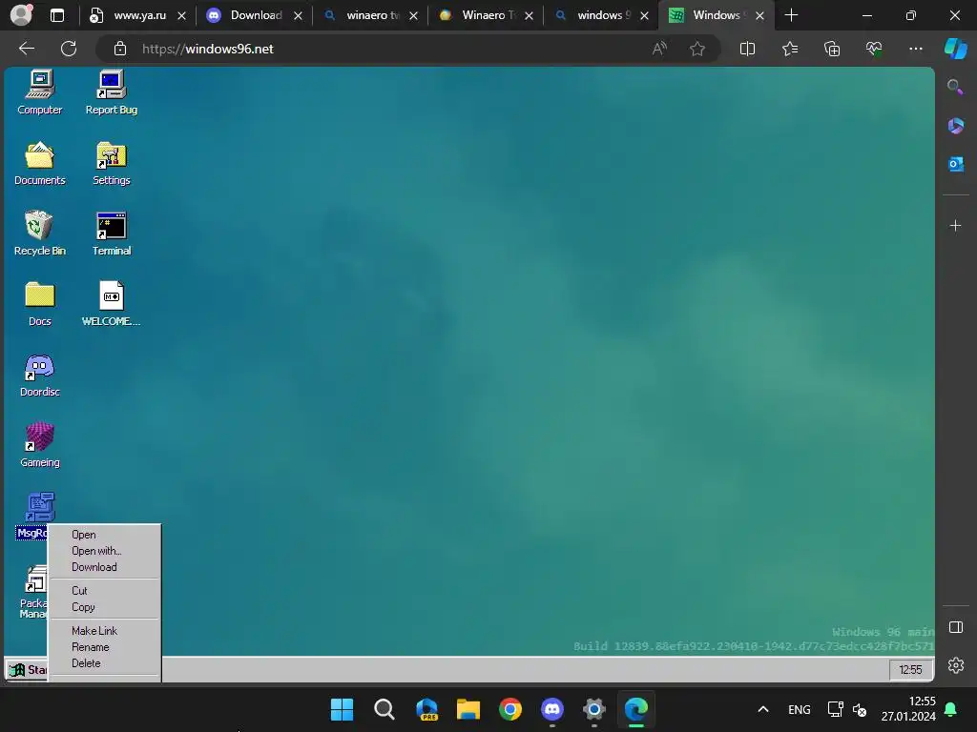This screenshot has height=732, width=977.
Task: Open Edge Settings and more menu
Action: pyautogui.click(x=915, y=49)
